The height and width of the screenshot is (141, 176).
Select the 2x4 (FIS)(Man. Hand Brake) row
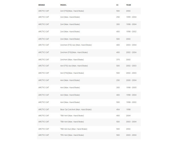coord(89,11)
